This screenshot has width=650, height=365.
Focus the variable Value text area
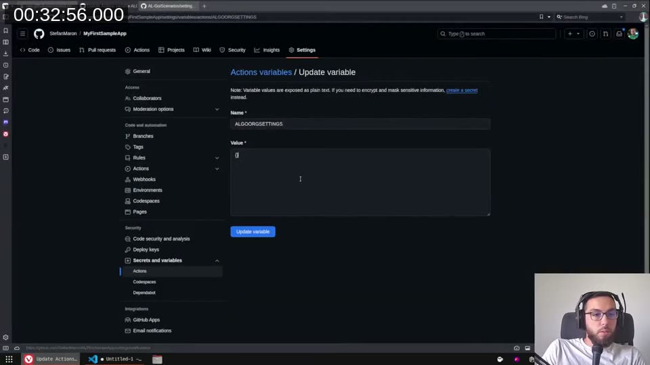click(x=360, y=182)
